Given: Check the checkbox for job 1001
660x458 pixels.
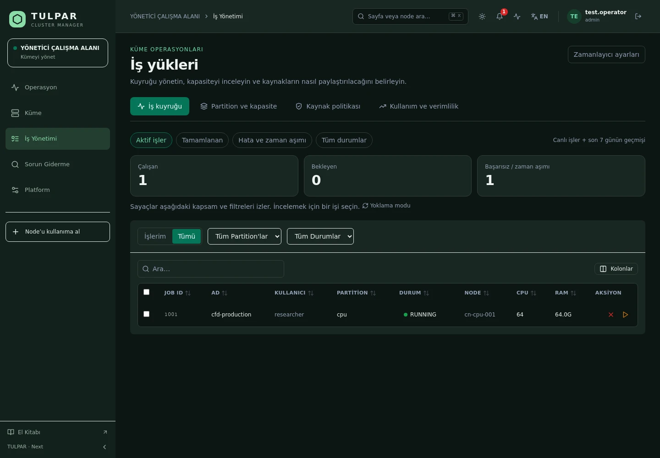Looking at the screenshot, I should coord(147,314).
